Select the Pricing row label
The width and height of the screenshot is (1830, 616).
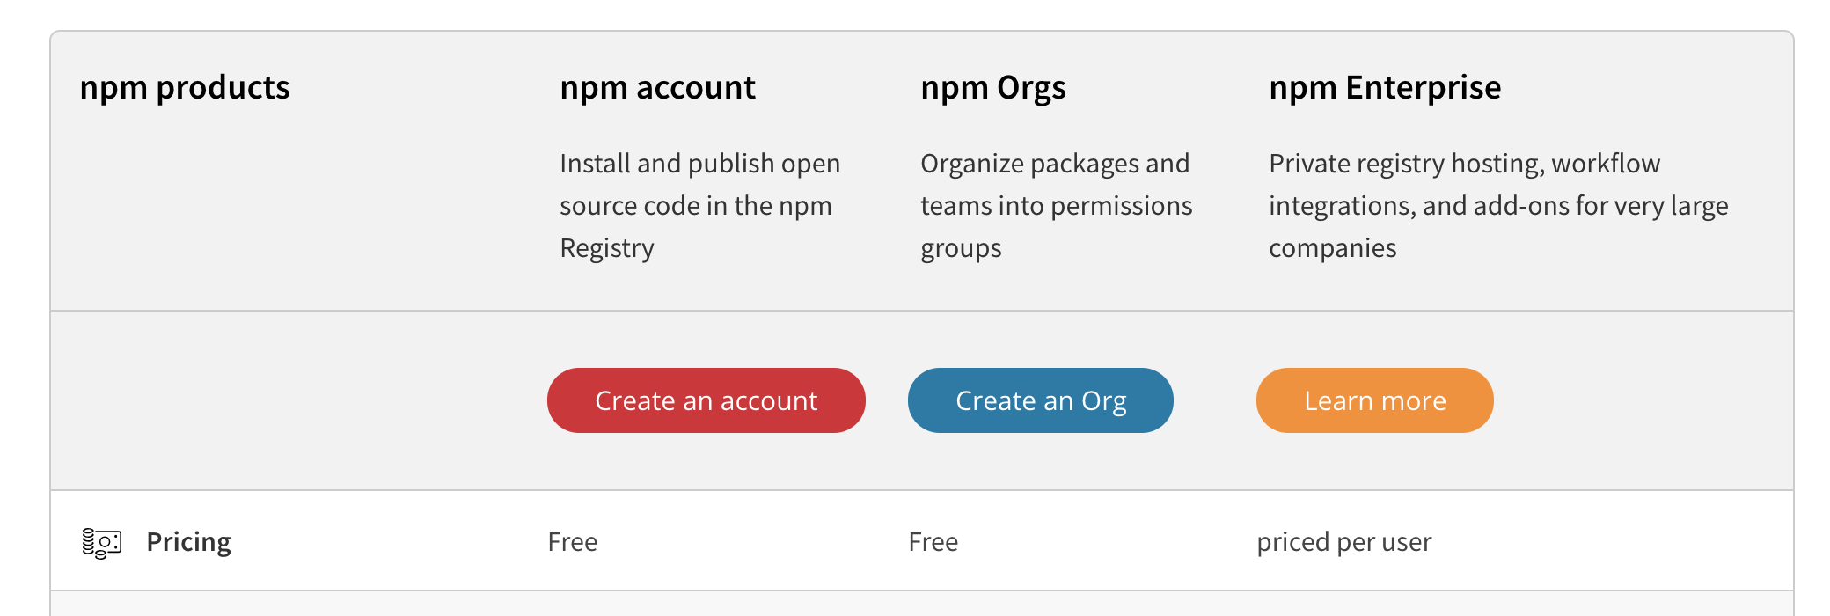[188, 542]
